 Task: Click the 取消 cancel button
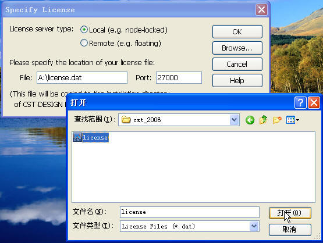[x=290, y=230]
